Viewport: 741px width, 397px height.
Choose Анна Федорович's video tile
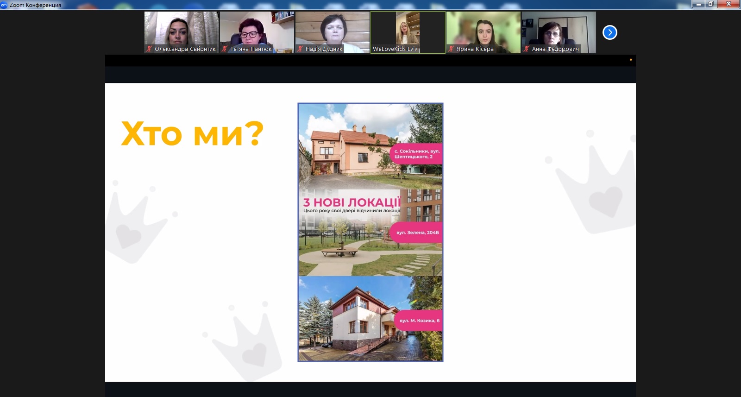(x=559, y=29)
